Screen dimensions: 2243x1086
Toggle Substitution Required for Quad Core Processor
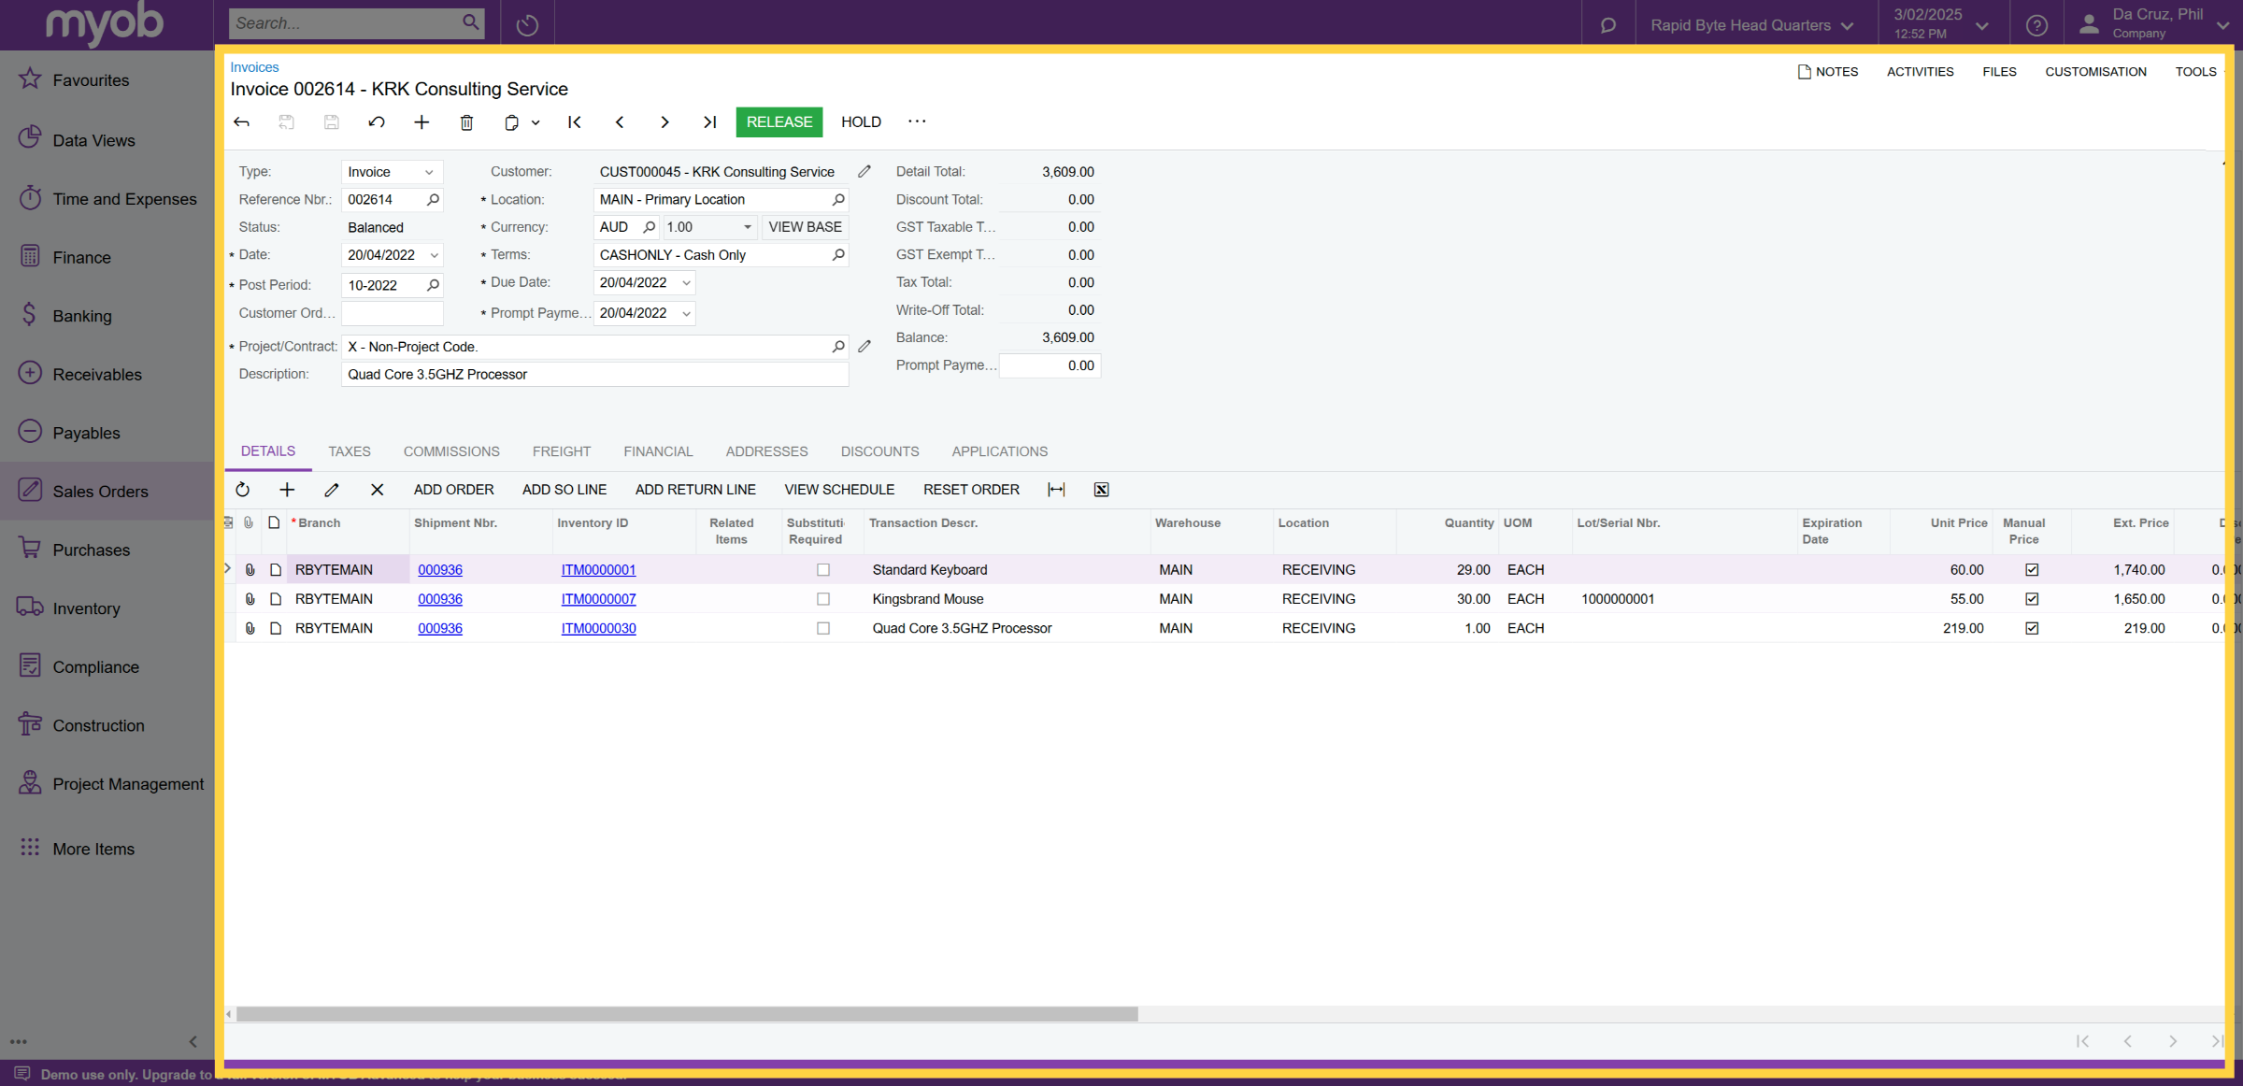click(x=823, y=629)
